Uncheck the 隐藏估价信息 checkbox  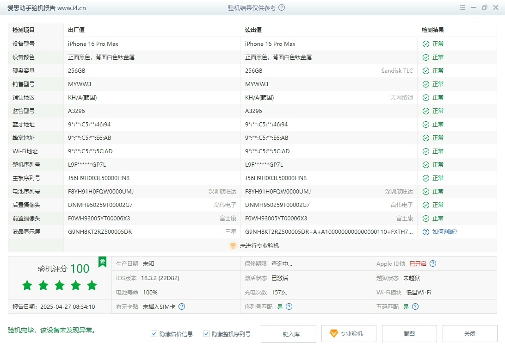pyautogui.click(x=154, y=334)
